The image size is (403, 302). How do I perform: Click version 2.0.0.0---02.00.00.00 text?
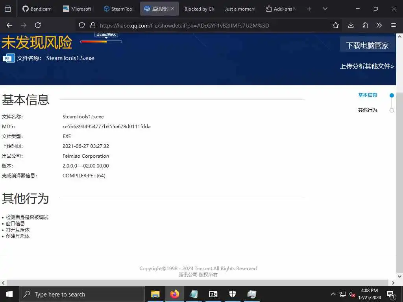(x=85, y=166)
